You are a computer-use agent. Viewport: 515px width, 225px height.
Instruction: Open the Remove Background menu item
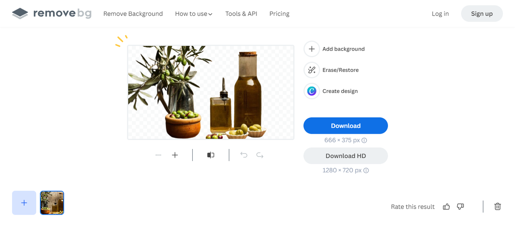tap(133, 14)
